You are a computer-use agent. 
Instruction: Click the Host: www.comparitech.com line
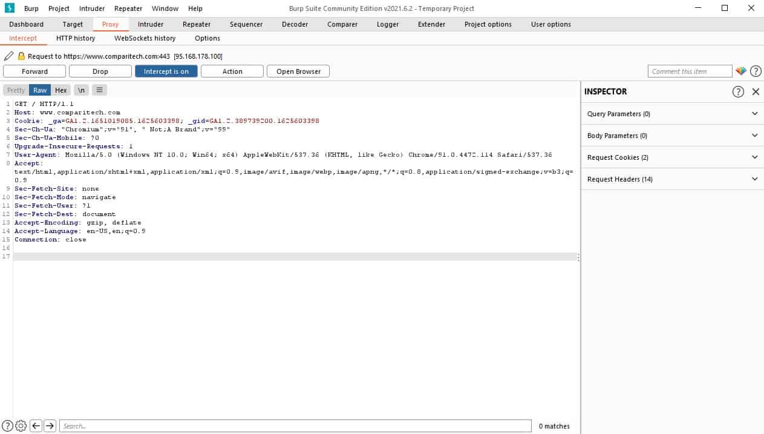(x=67, y=113)
